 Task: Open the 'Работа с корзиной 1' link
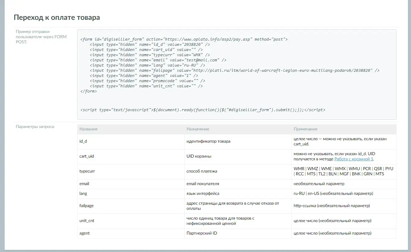(354, 159)
